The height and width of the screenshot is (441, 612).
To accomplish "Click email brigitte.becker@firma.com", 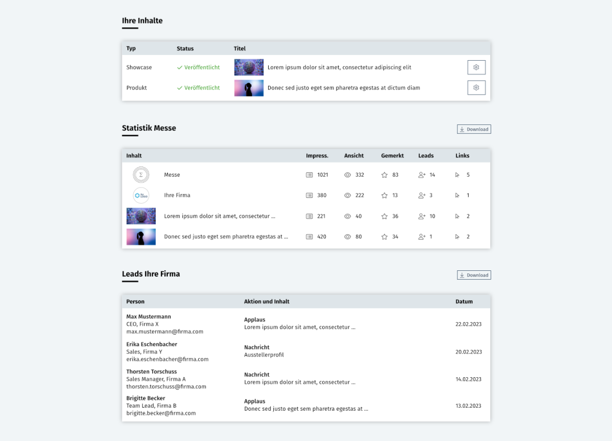I will (x=161, y=413).
